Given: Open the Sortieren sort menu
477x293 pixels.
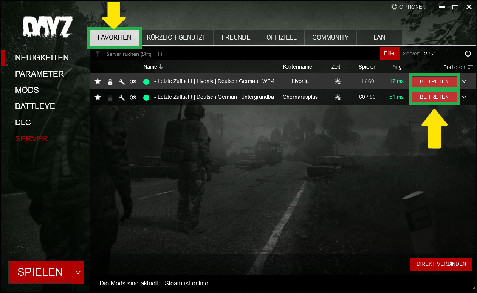Looking at the screenshot, I should 458,67.
